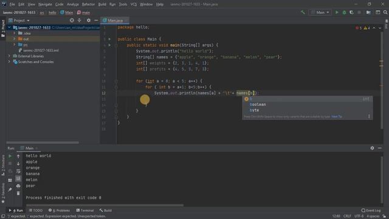389x219 pixels.
Task: Expand the .idea folder
Action: click(15, 33)
